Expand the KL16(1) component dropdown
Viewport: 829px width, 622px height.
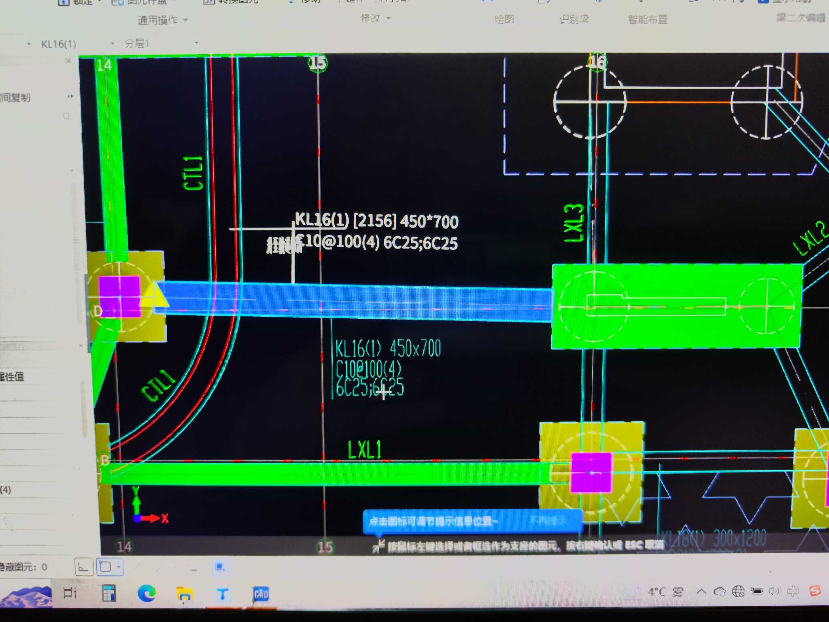(x=112, y=43)
